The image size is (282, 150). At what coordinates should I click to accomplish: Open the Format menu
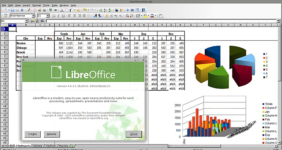[37, 5]
